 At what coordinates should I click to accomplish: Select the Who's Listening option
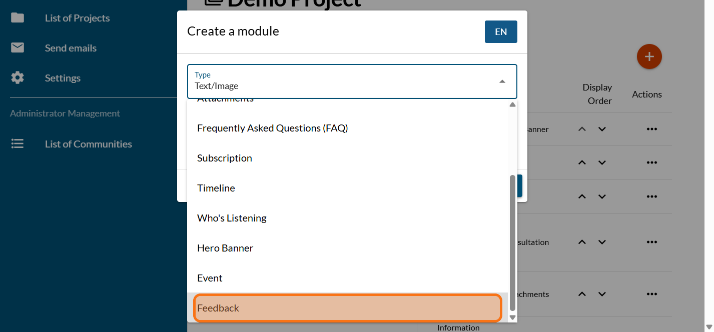coord(232,218)
